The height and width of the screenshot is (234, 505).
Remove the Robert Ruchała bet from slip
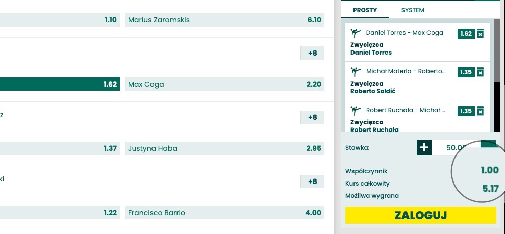pos(480,111)
